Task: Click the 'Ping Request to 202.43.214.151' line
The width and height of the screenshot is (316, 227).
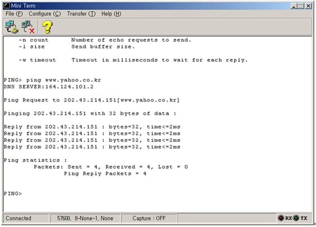Action: pyautogui.click(x=91, y=100)
